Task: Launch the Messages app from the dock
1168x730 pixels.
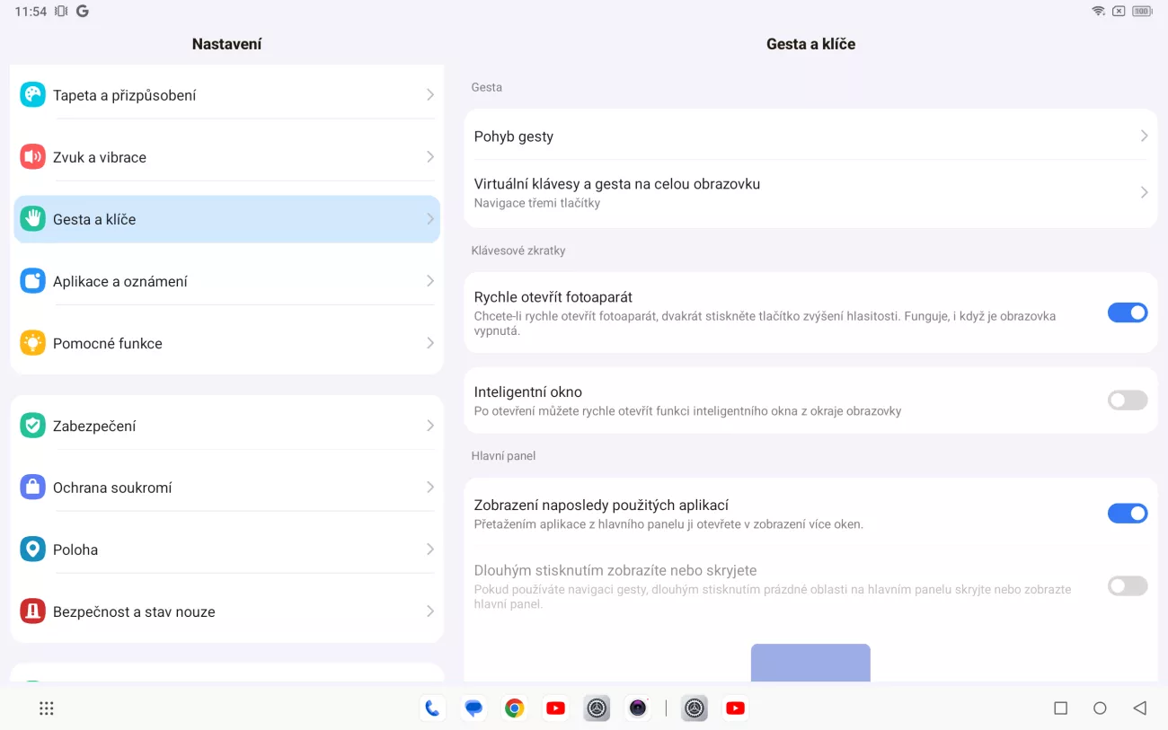Action: [x=473, y=708]
